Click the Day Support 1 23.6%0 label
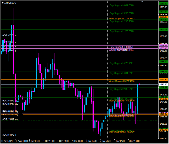The width and height of the screenshot is (169, 144). (x=121, y=31)
